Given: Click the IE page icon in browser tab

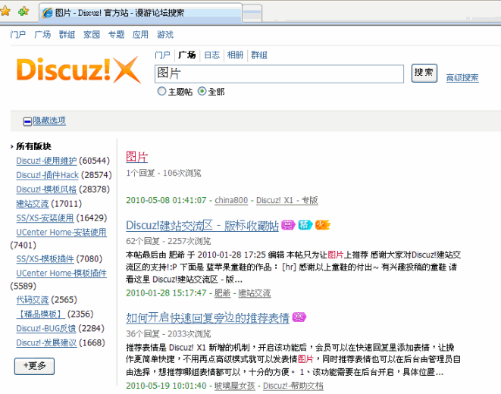Looking at the screenshot, I should pos(48,13).
